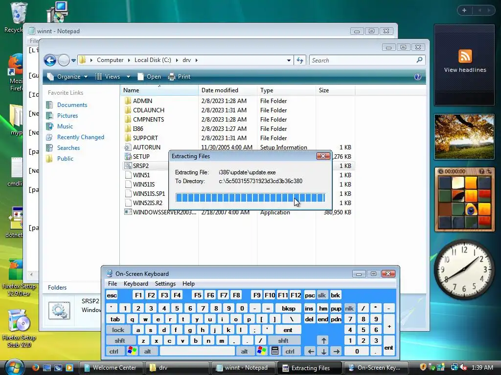Toggle the lock key on keyboard

coord(118,330)
